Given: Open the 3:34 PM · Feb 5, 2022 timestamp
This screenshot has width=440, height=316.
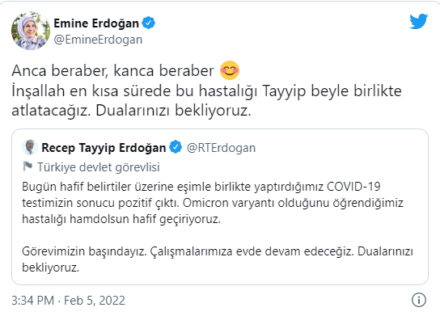Looking at the screenshot, I should point(68,301).
